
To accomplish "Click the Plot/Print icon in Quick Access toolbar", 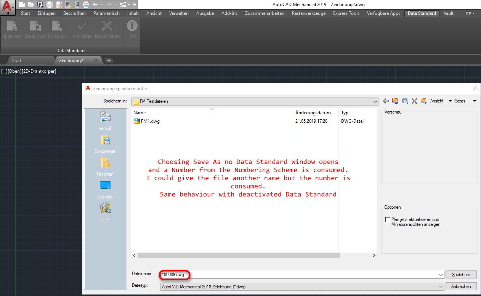I will click(x=86, y=4).
